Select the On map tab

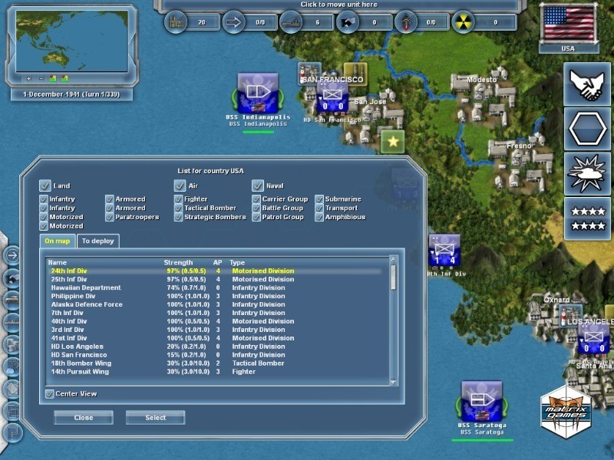(x=58, y=241)
